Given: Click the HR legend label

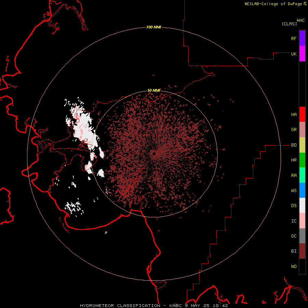Looking at the screenshot, I should click(294, 160).
